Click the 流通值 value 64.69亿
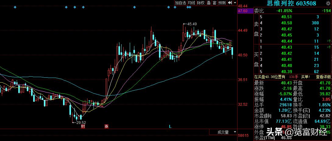332x141 pixels. 323,121
